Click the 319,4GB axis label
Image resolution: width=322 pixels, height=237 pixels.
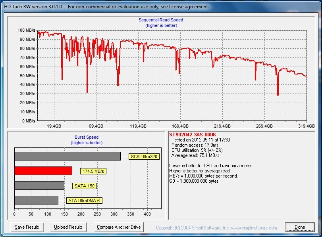click(x=307, y=126)
